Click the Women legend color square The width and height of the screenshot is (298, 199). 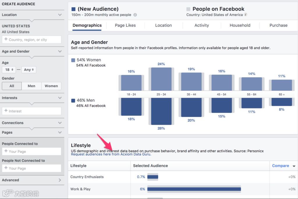pyautogui.click(x=73, y=60)
